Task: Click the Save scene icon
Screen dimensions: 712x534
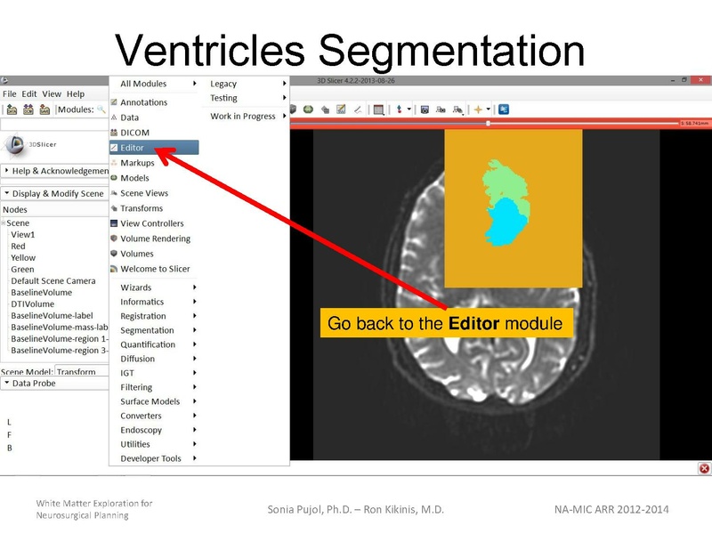Action: 44,109
